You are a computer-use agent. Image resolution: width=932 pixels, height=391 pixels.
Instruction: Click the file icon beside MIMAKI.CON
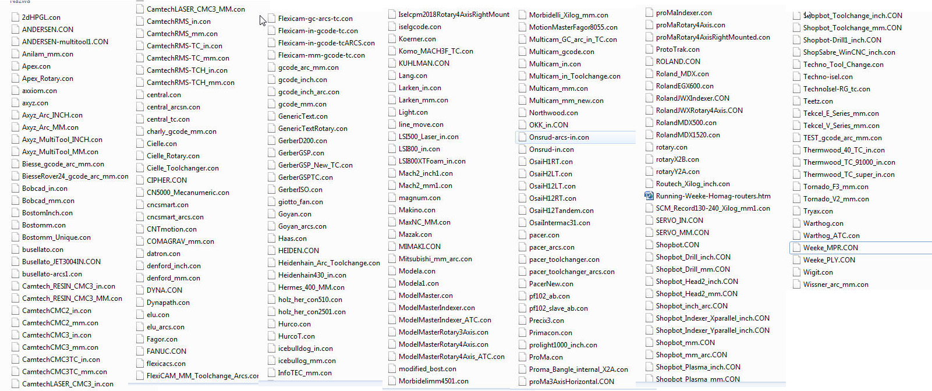coord(392,247)
